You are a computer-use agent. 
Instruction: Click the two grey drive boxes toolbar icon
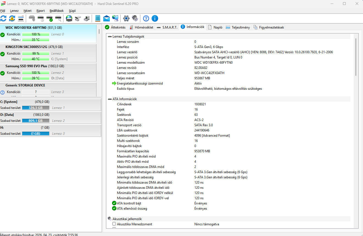(78, 18)
